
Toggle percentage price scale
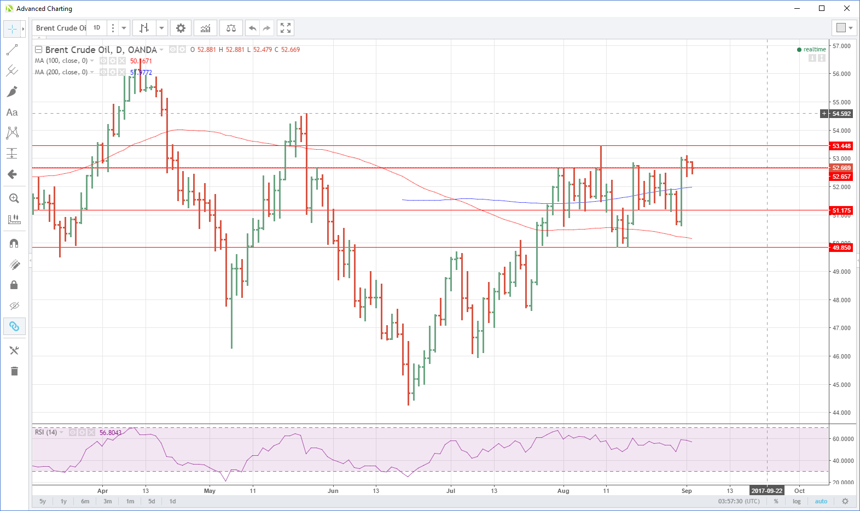pyautogui.click(x=776, y=501)
